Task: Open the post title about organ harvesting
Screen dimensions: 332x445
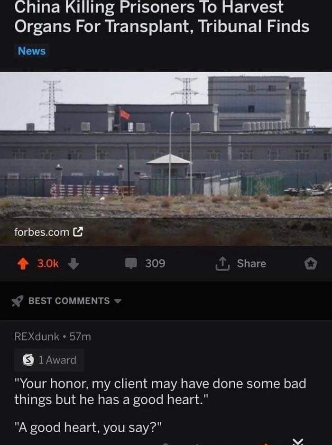Action: pos(162,17)
